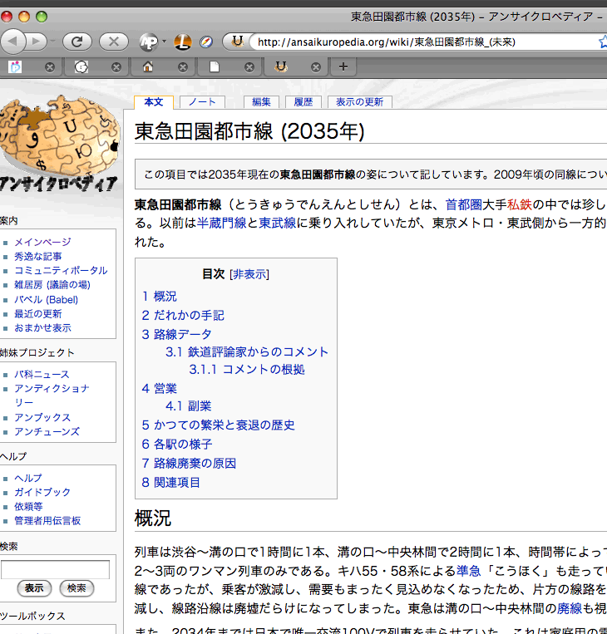The height and width of the screenshot is (634, 607).
Task: Open 秀逸な記事 in the sidebar
Action: pos(38,257)
